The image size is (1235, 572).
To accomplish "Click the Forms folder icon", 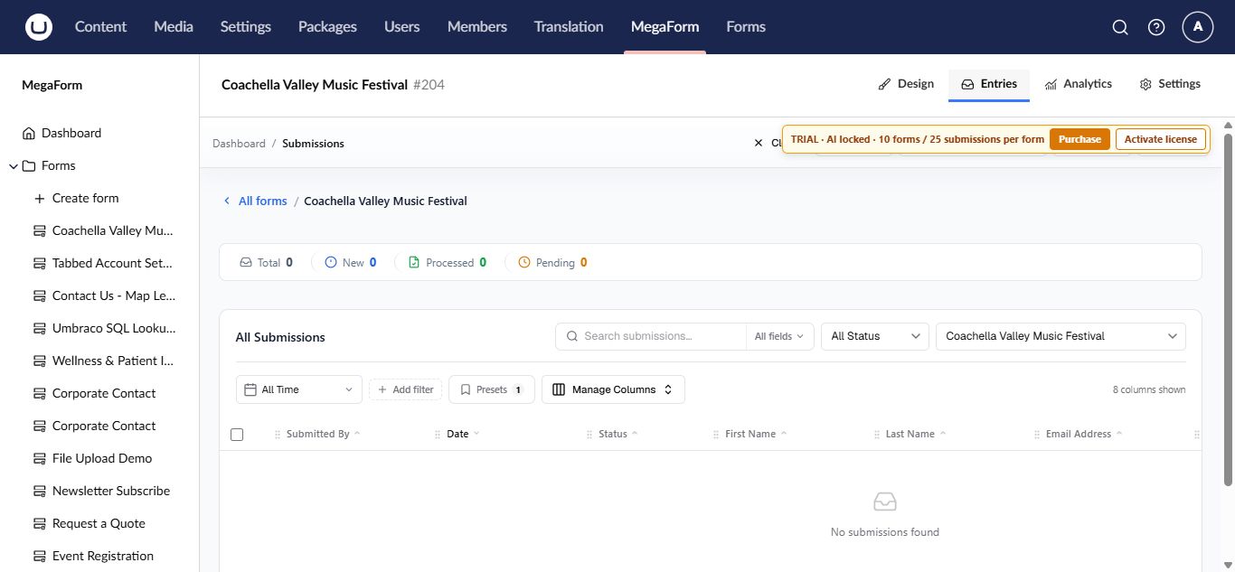I will pyautogui.click(x=29, y=165).
